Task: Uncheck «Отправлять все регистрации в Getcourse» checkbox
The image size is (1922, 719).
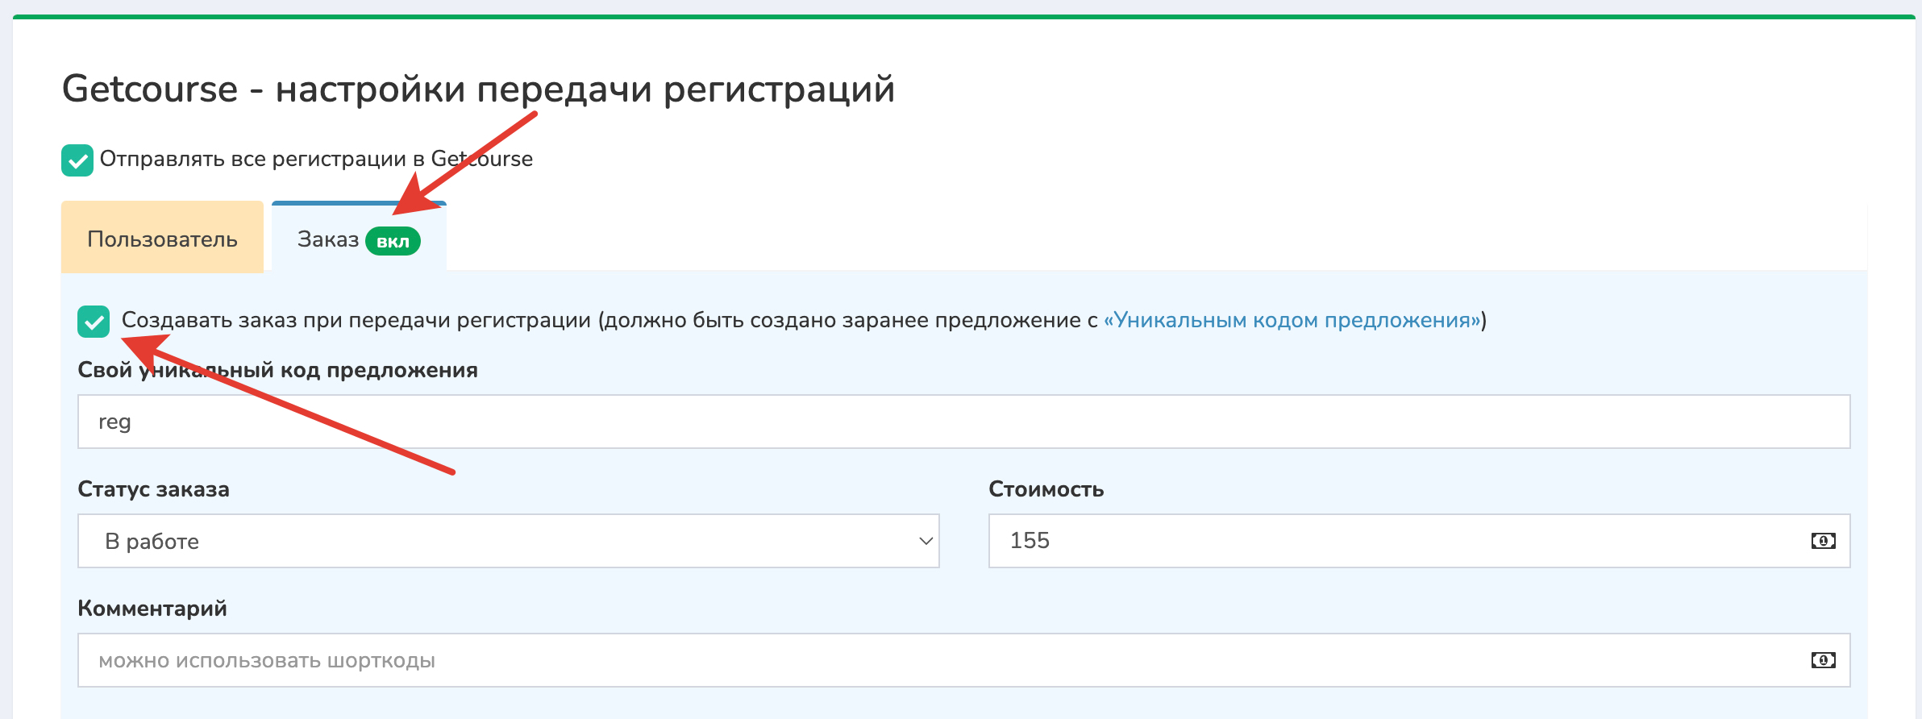Action: point(77,160)
